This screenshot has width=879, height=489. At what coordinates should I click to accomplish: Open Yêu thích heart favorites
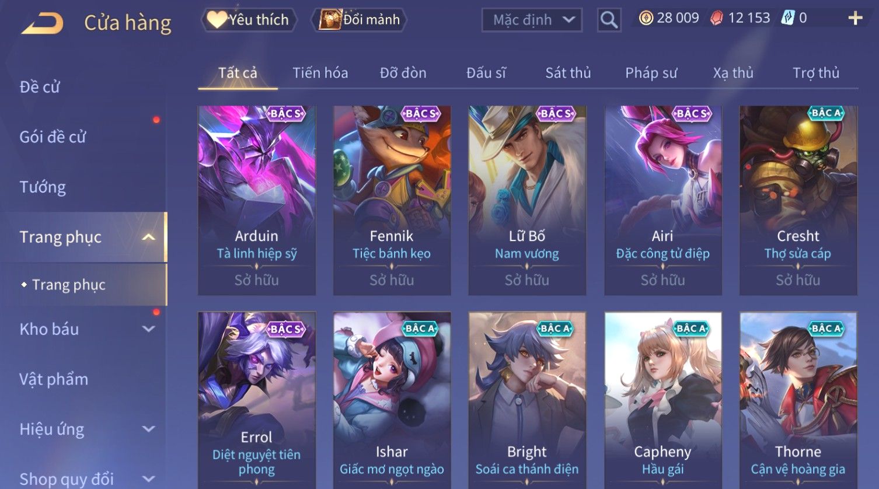[249, 20]
